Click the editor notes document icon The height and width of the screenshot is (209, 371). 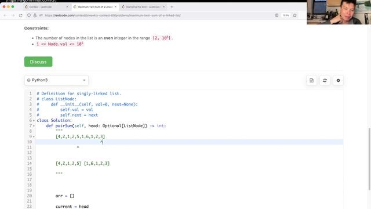[x=311, y=80]
